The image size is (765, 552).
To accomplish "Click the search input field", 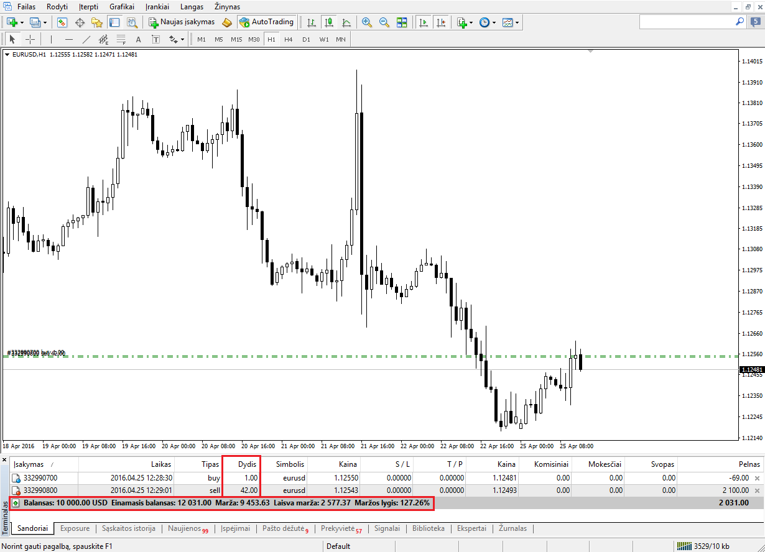I will coord(687,21).
